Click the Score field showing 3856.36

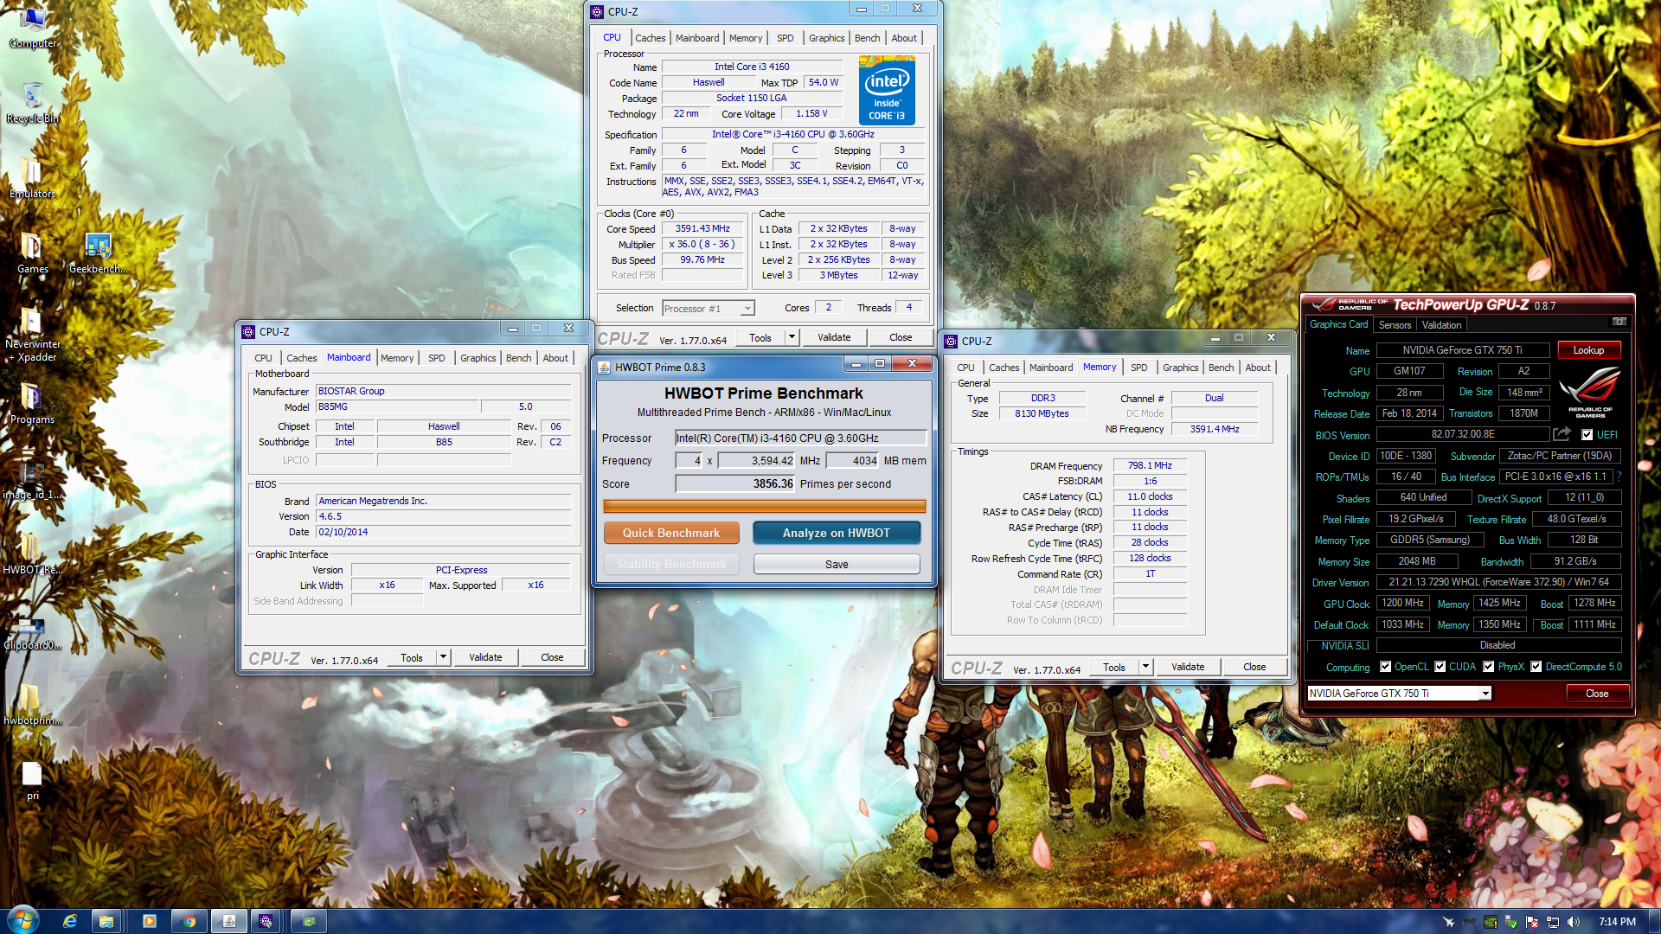(734, 484)
